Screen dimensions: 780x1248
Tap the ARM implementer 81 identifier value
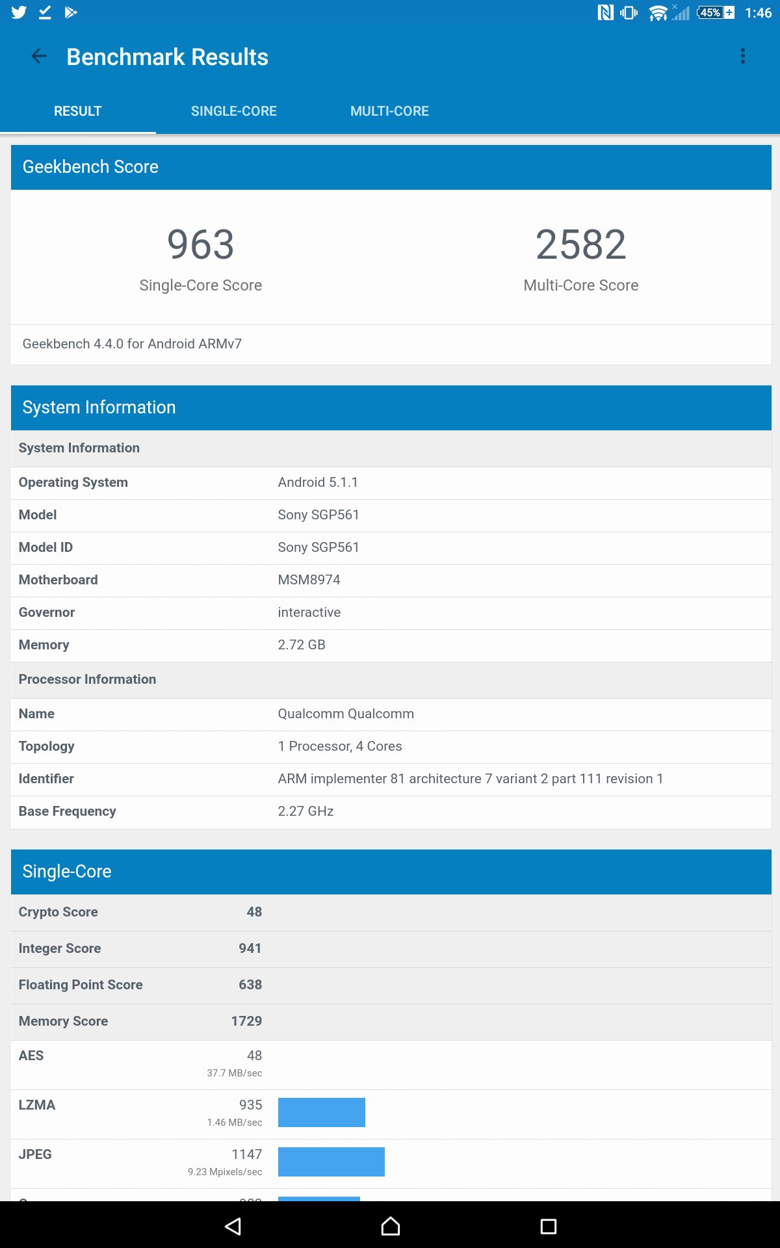pos(471,779)
